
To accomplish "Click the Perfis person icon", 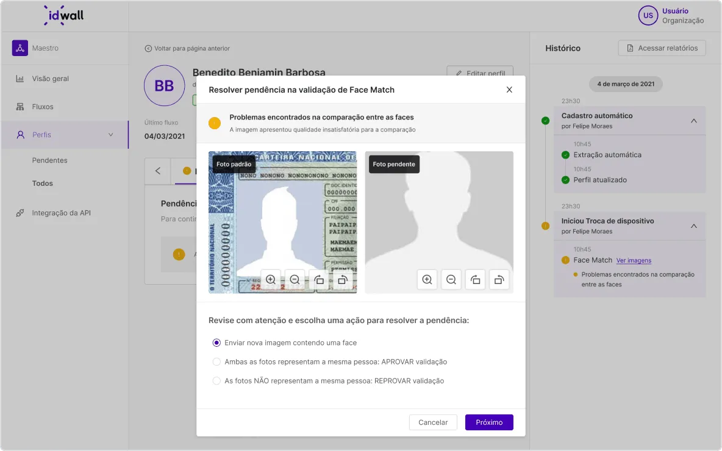I will point(20,135).
